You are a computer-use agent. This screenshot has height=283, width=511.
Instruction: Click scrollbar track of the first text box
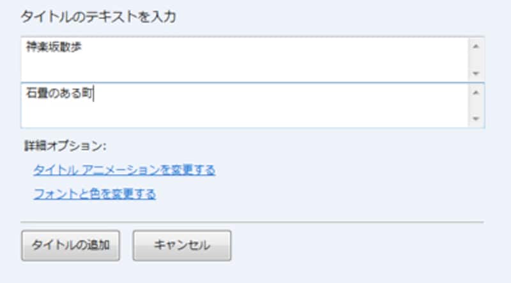[x=475, y=59]
